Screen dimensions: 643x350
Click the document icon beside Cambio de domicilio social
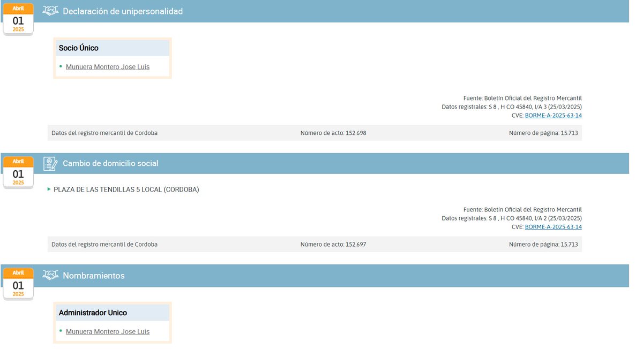click(50, 163)
